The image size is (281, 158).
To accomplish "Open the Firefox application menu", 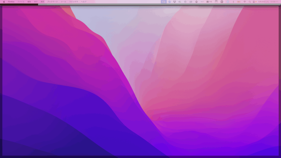I will point(11,2).
